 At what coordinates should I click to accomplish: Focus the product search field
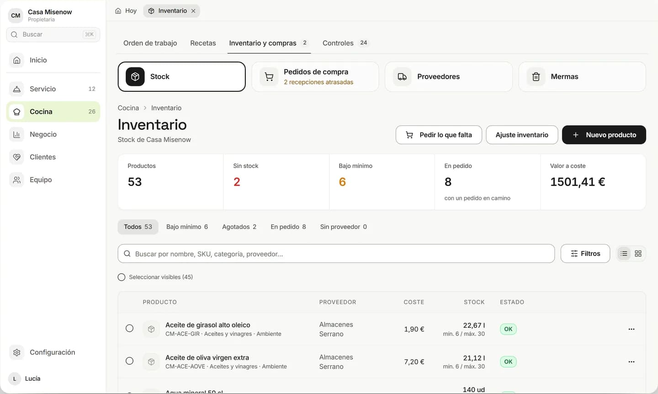point(336,254)
